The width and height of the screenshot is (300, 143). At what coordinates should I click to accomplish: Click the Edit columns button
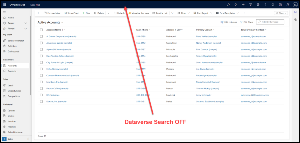click(229, 22)
